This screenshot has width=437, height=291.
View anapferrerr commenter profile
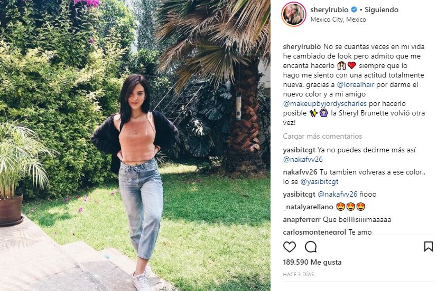click(302, 220)
